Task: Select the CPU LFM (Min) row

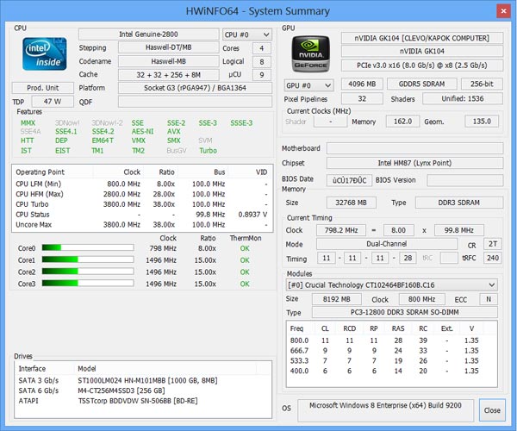Action: click(142, 184)
